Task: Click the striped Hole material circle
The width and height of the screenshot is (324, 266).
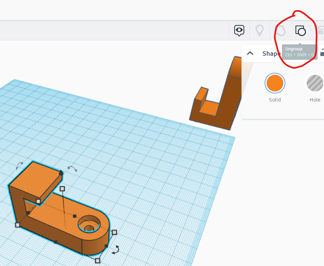Action: click(x=315, y=83)
